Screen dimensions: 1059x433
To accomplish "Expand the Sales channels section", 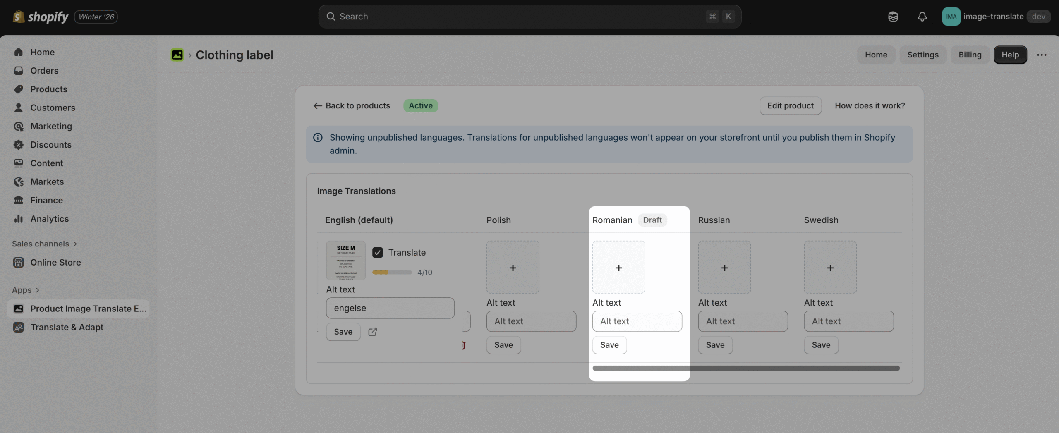I will click(75, 244).
